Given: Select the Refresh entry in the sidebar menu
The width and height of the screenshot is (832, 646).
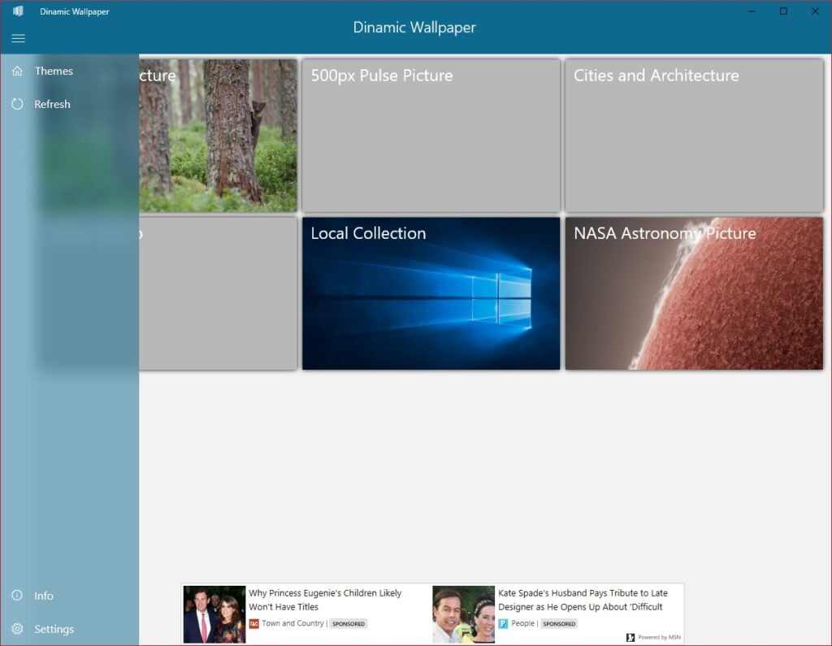Looking at the screenshot, I should (x=52, y=104).
